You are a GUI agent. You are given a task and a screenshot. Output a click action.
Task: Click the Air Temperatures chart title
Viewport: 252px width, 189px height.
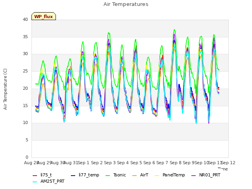[126, 4]
